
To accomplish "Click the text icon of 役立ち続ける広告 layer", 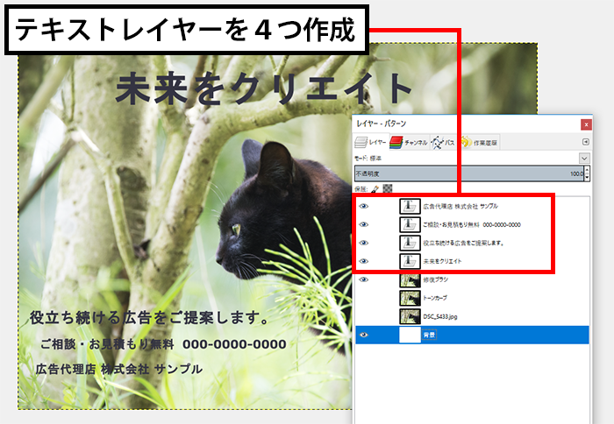I will (410, 243).
